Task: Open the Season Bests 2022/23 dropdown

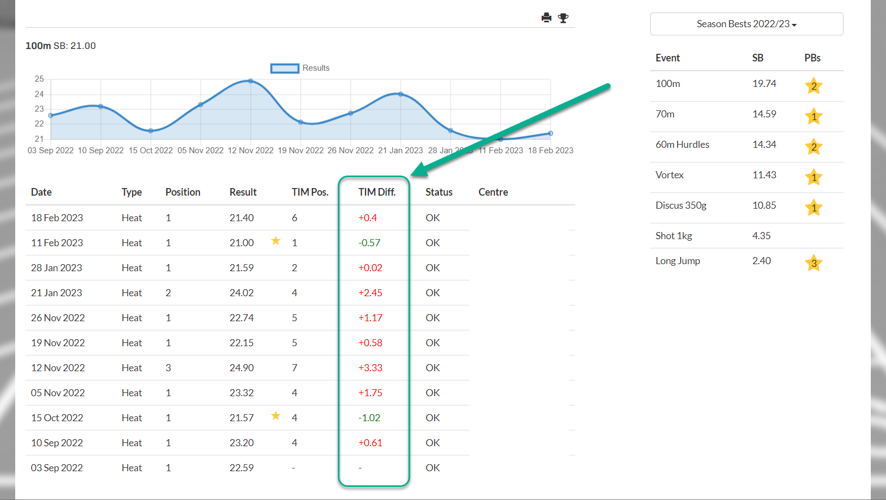Action: point(746,24)
